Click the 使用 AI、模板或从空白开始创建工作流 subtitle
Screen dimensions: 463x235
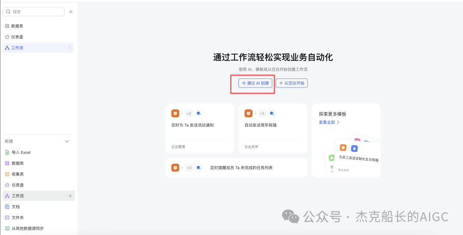coord(273,69)
